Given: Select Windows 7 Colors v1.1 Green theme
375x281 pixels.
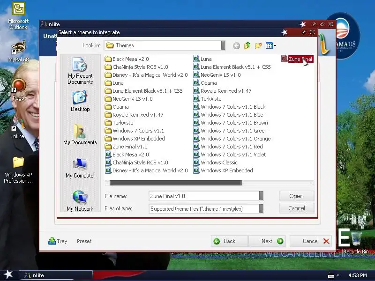Looking at the screenshot, I should tap(231, 131).
